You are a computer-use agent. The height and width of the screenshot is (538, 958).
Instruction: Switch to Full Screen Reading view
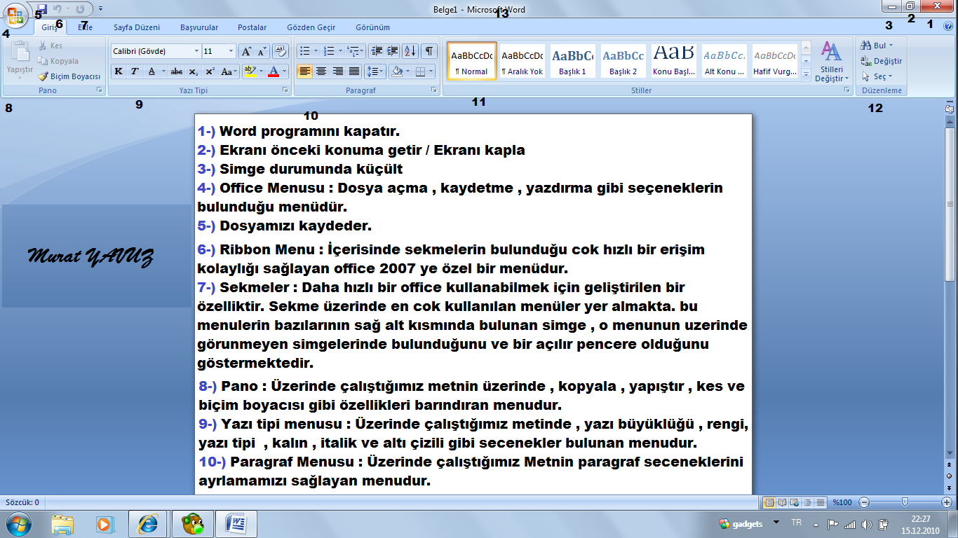coord(782,502)
